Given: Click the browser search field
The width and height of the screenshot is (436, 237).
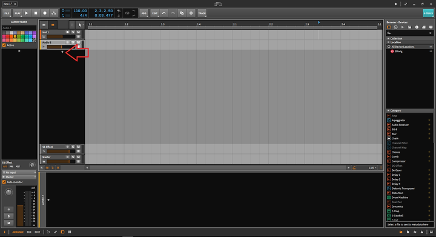Looking at the screenshot, I should [409, 33].
